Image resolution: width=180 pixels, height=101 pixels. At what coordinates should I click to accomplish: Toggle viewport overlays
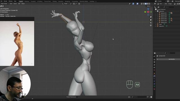pyautogui.click(x=138, y=4)
